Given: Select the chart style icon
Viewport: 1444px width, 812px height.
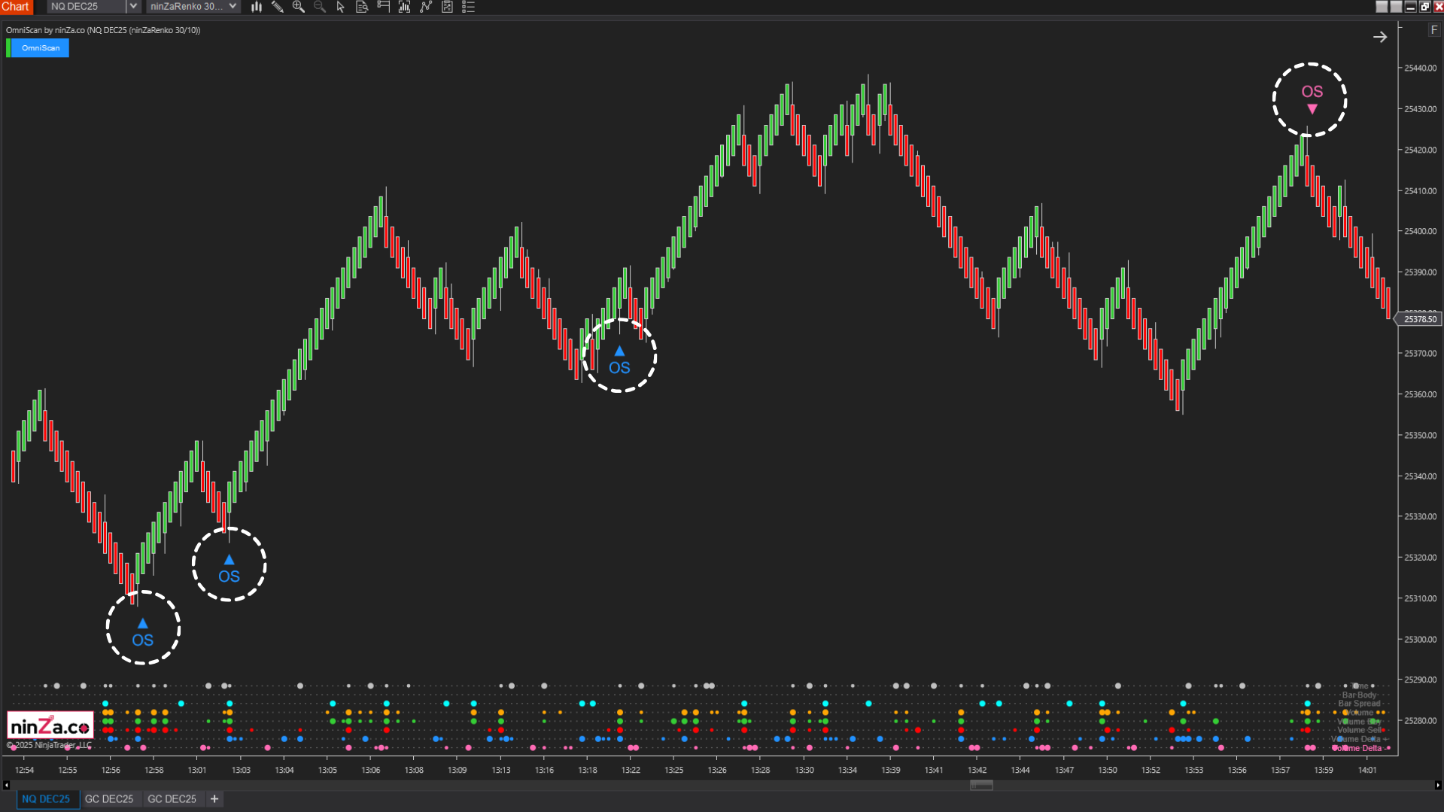Looking at the screenshot, I should [x=257, y=7].
